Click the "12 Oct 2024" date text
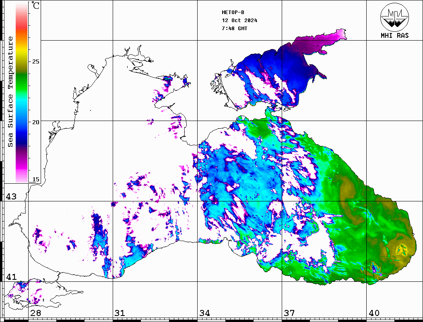Screen dimensions: 423x322 [x=239, y=21]
